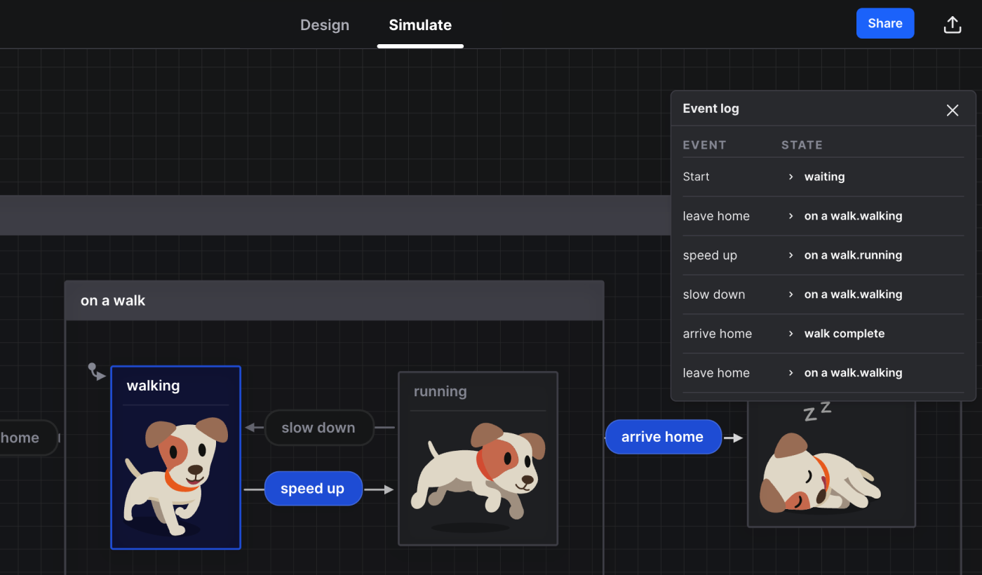Click the on a walk.running log entry
The width and height of the screenshot is (982, 575).
tap(853, 255)
